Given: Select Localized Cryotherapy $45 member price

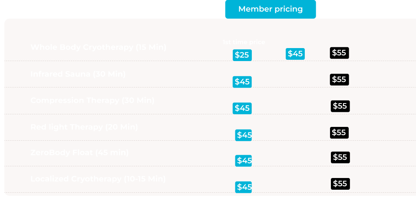Looking at the screenshot, I should click(x=243, y=187).
